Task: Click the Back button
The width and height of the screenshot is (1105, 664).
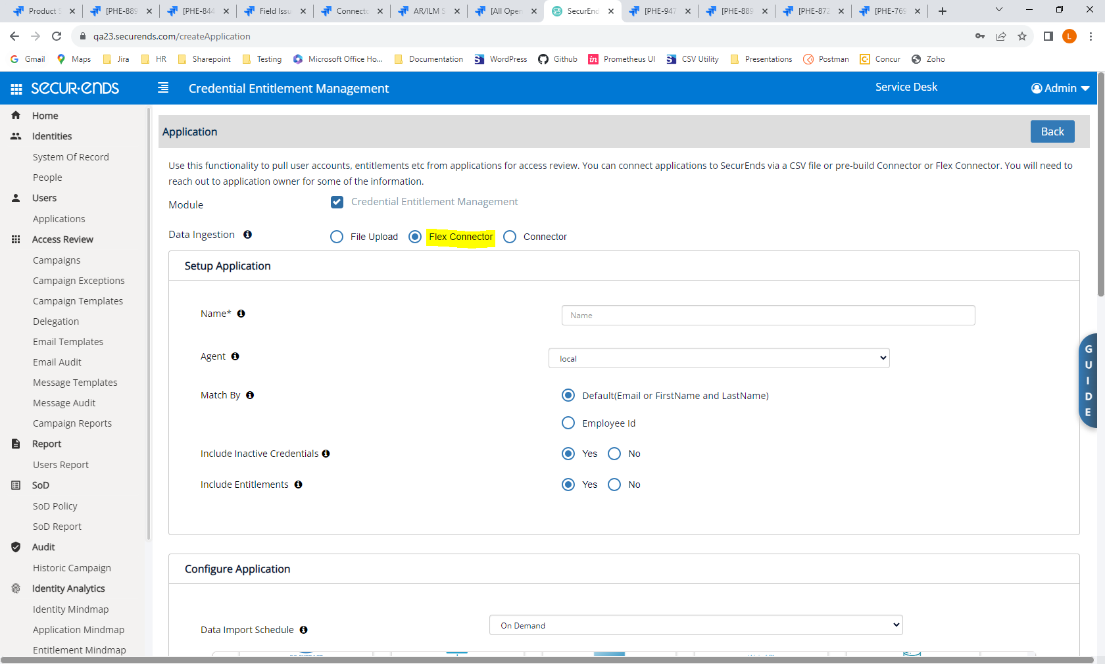Action: [1052, 131]
